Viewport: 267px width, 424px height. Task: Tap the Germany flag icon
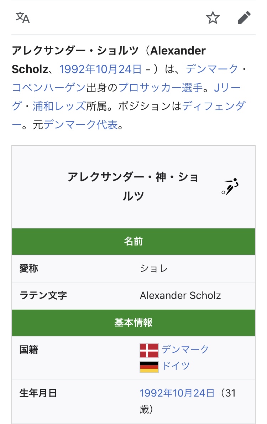click(149, 366)
